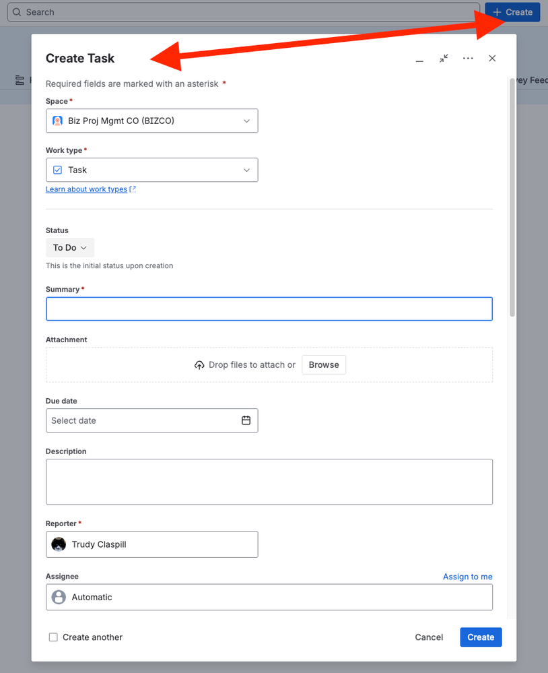Open the Space dropdown showing Biz Proj Mgmt CO
This screenshot has width=548, height=673.
(151, 121)
